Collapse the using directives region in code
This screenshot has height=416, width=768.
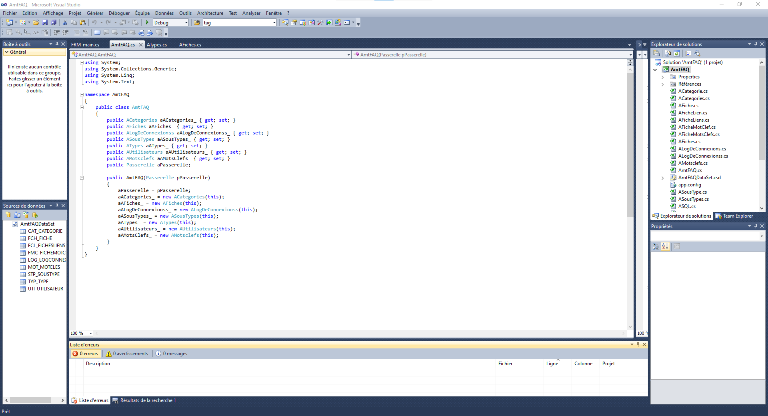(81, 62)
